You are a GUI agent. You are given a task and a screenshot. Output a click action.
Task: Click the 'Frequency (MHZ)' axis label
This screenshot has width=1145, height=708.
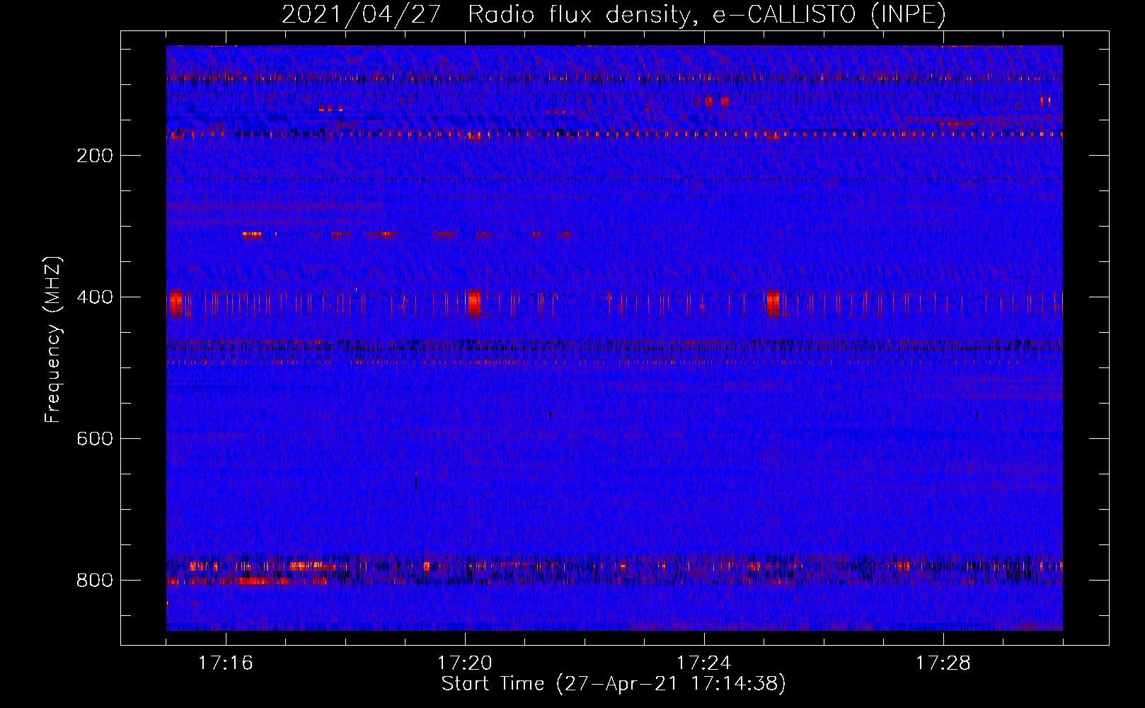point(53,340)
